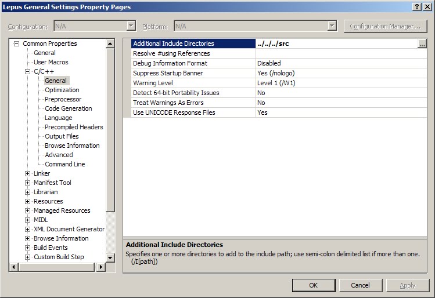Open the Language page
435x298 pixels.
(x=58, y=118)
